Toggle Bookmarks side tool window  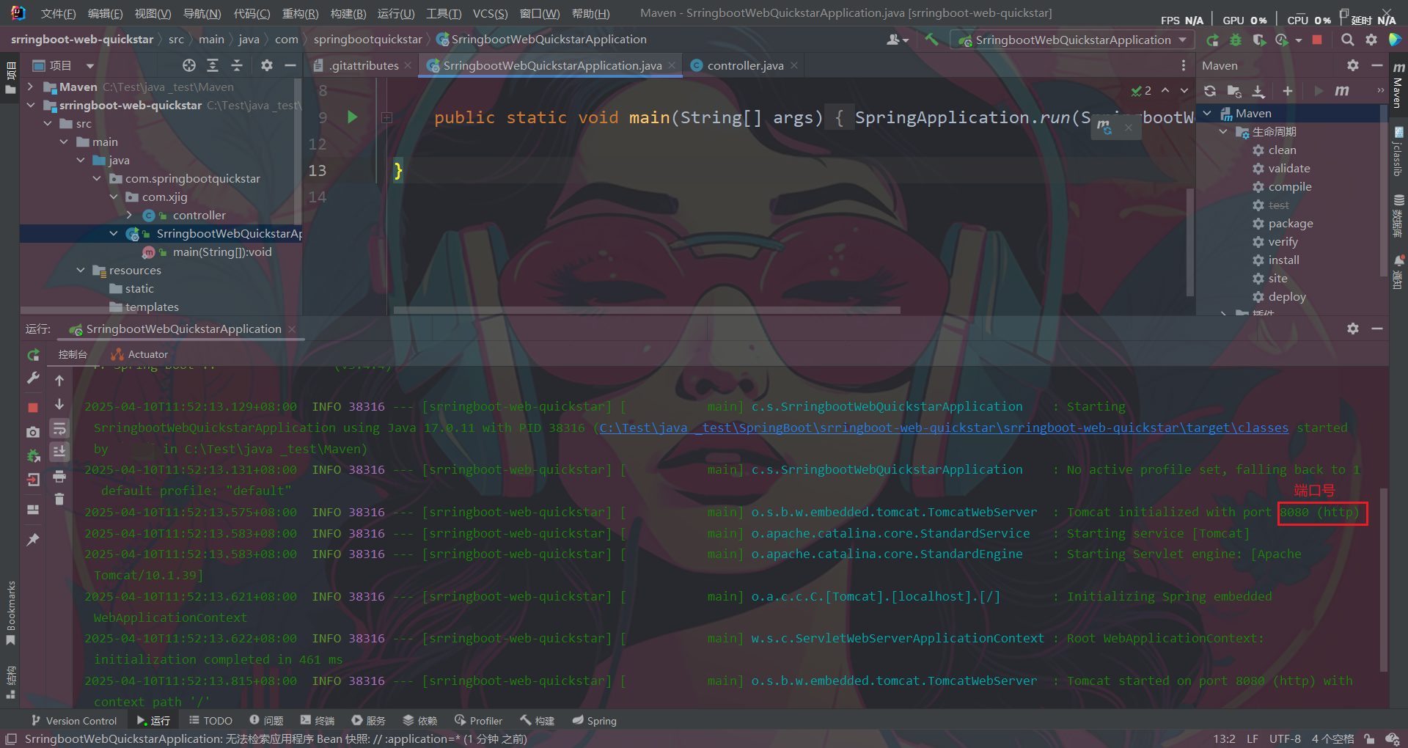click(x=10, y=613)
